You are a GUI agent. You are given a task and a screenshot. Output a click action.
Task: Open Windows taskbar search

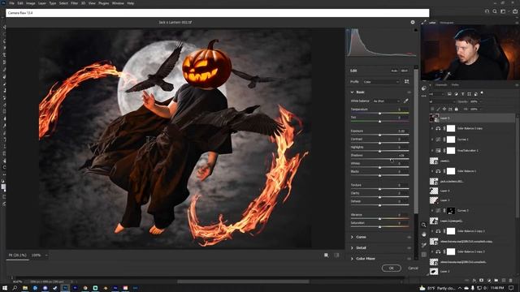coord(15,288)
